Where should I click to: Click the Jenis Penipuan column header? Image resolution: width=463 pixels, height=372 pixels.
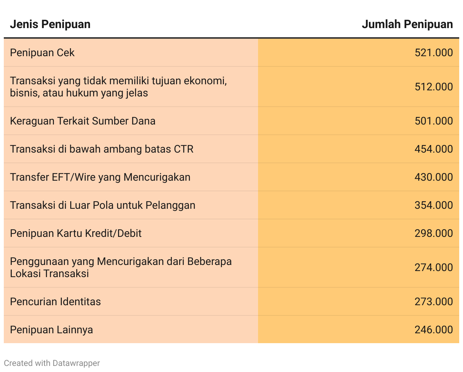pyautogui.click(x=50, y=24)
